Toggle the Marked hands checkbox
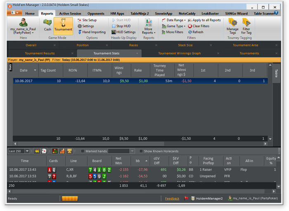The image size is (289, 211). (83, 151)
